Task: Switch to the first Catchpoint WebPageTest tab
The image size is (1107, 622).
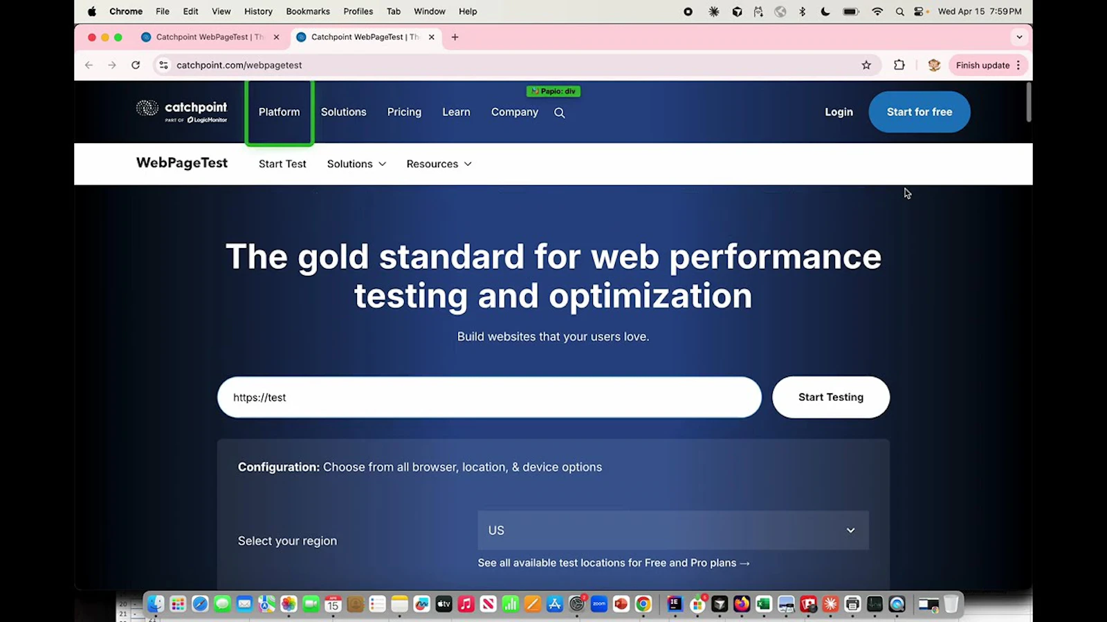Action: [208, 37]
